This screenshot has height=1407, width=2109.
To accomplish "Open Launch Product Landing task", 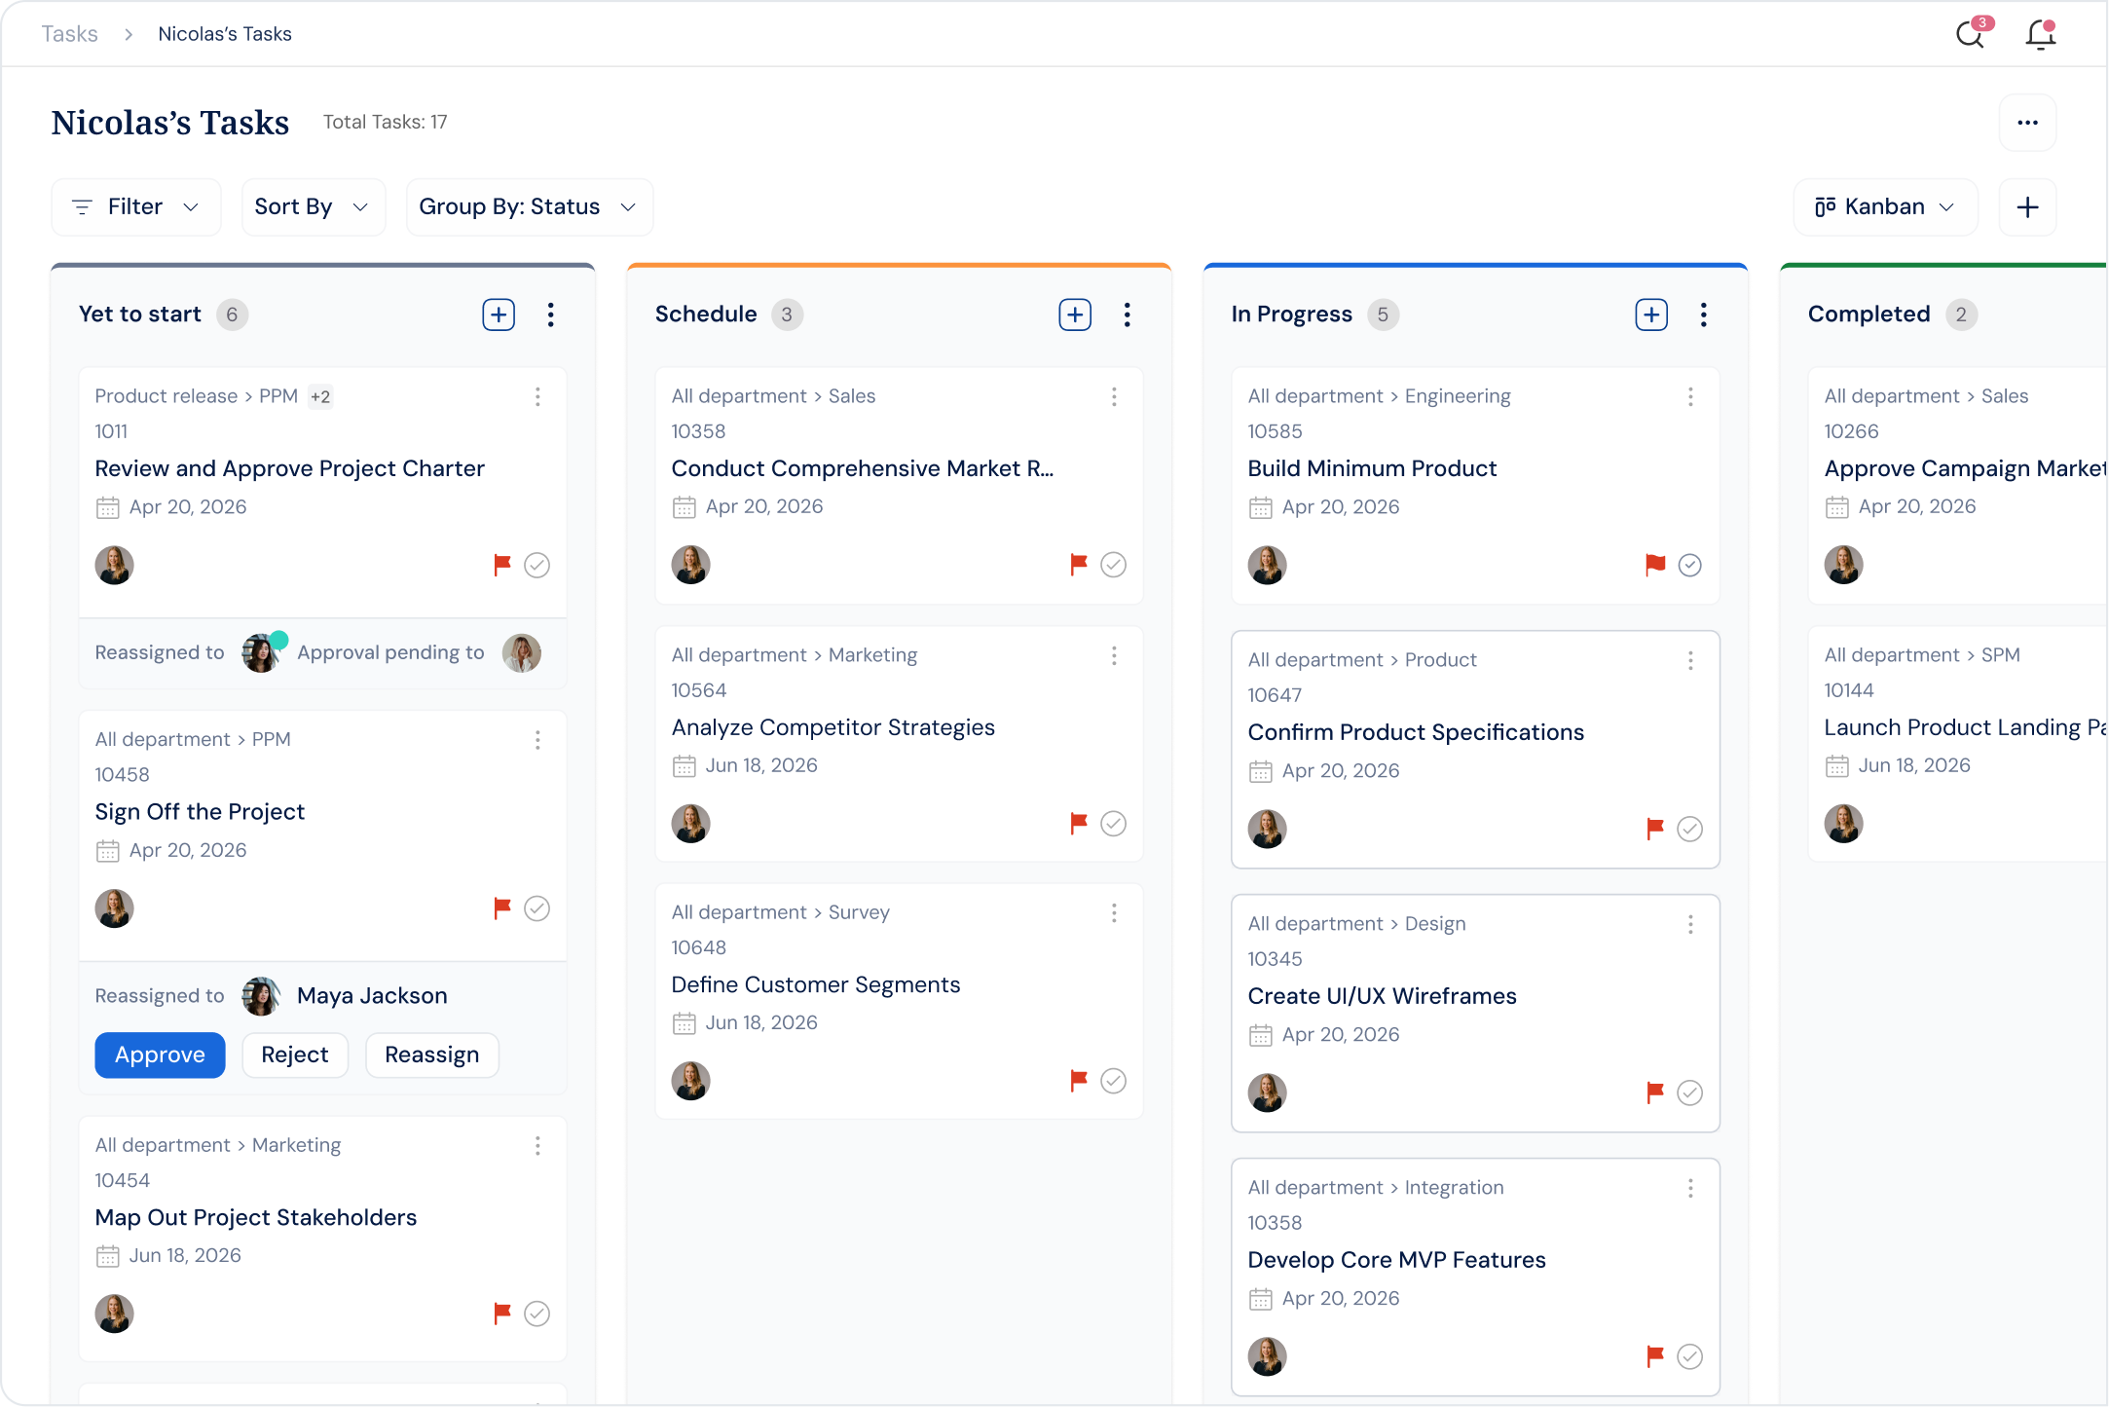I will (x=1964, y=727).
